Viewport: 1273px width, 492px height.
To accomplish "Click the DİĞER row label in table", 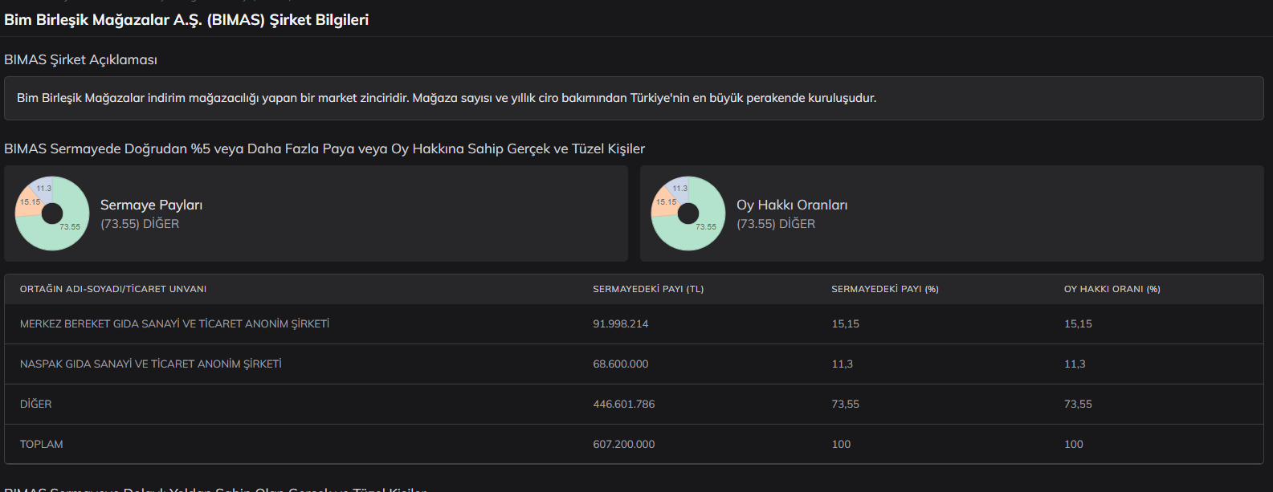I will (x=35, y=405).
